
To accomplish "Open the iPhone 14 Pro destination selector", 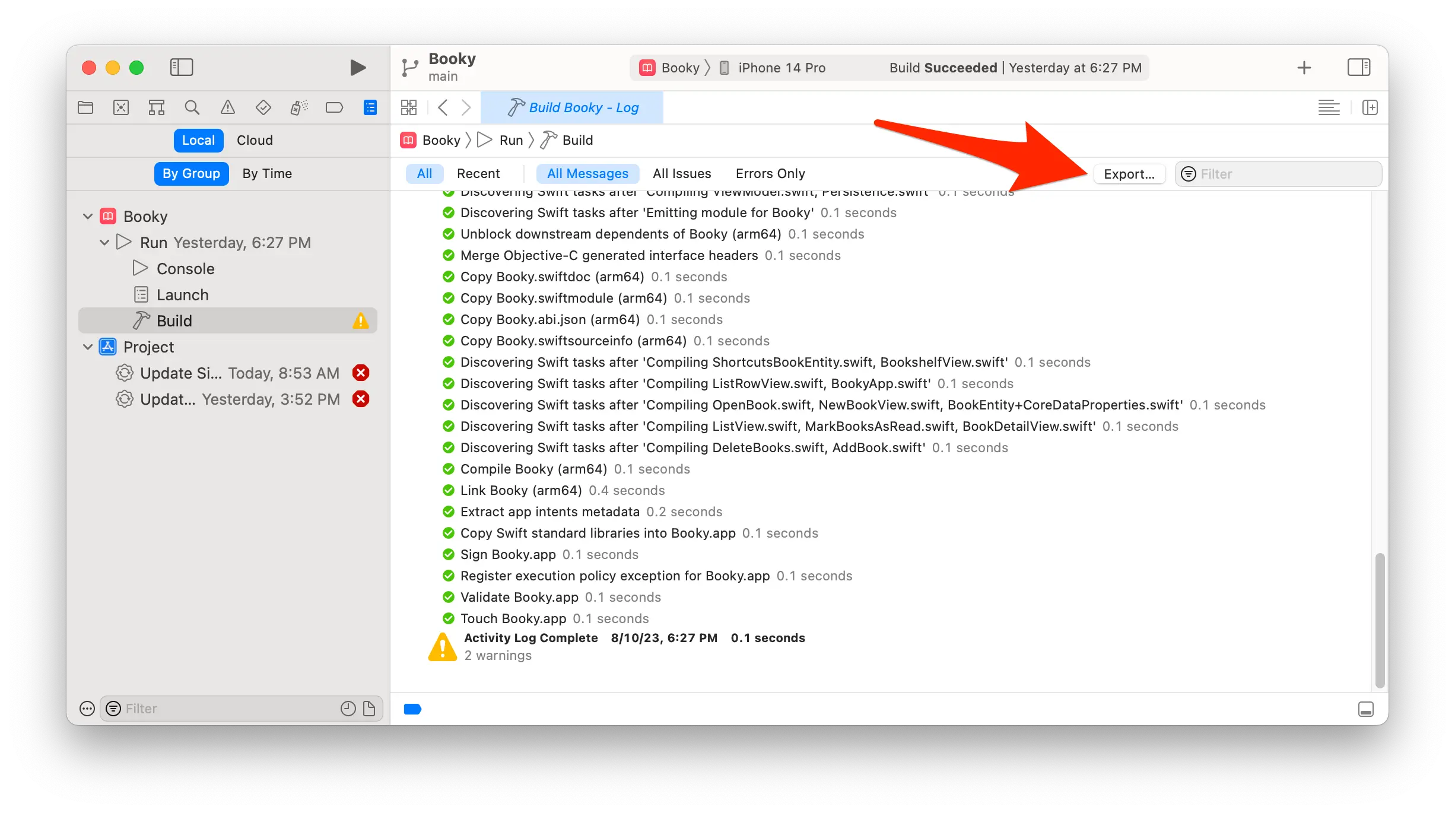I will pyautogui.click(x=772, y=68).
